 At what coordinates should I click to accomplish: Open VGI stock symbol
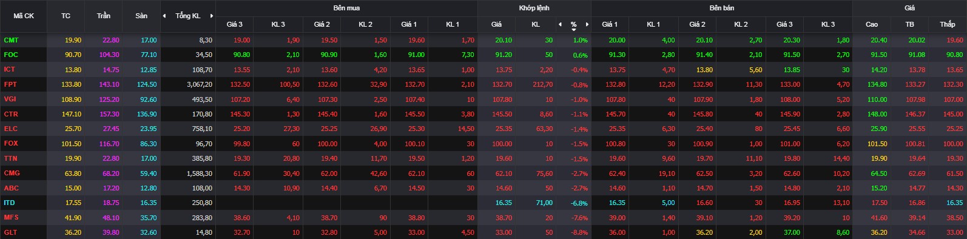(10, 99)
